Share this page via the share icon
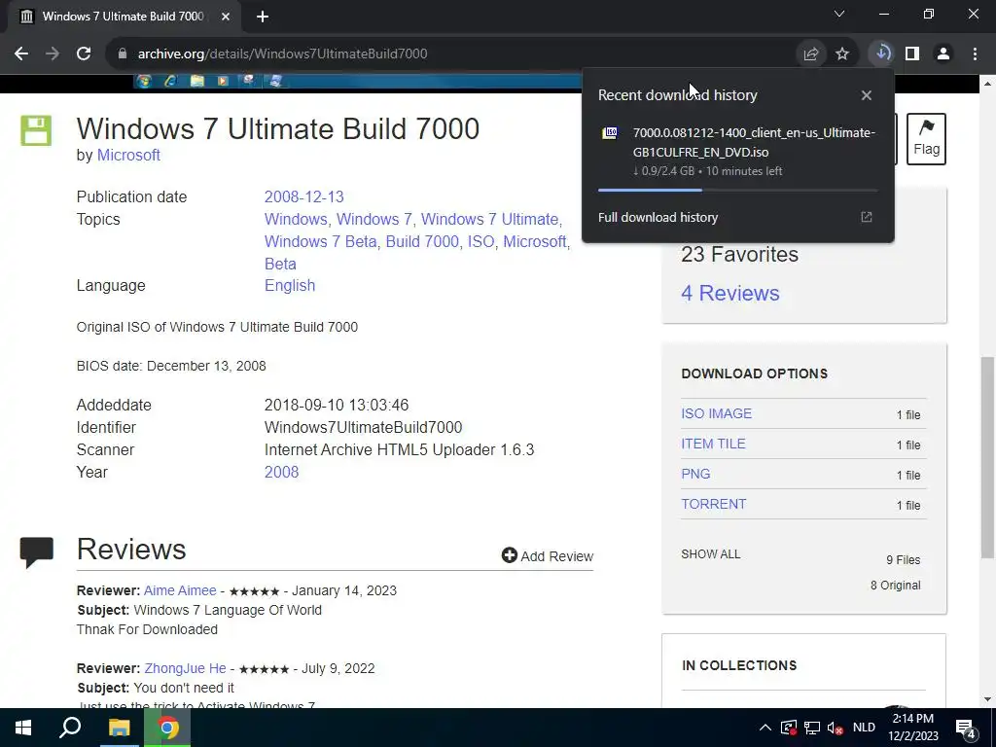 (x=810, y=54)
